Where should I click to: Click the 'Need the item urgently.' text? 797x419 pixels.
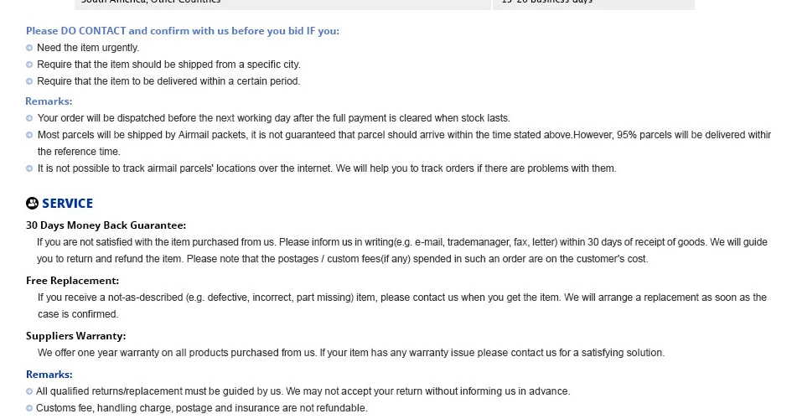click(88, 48)
